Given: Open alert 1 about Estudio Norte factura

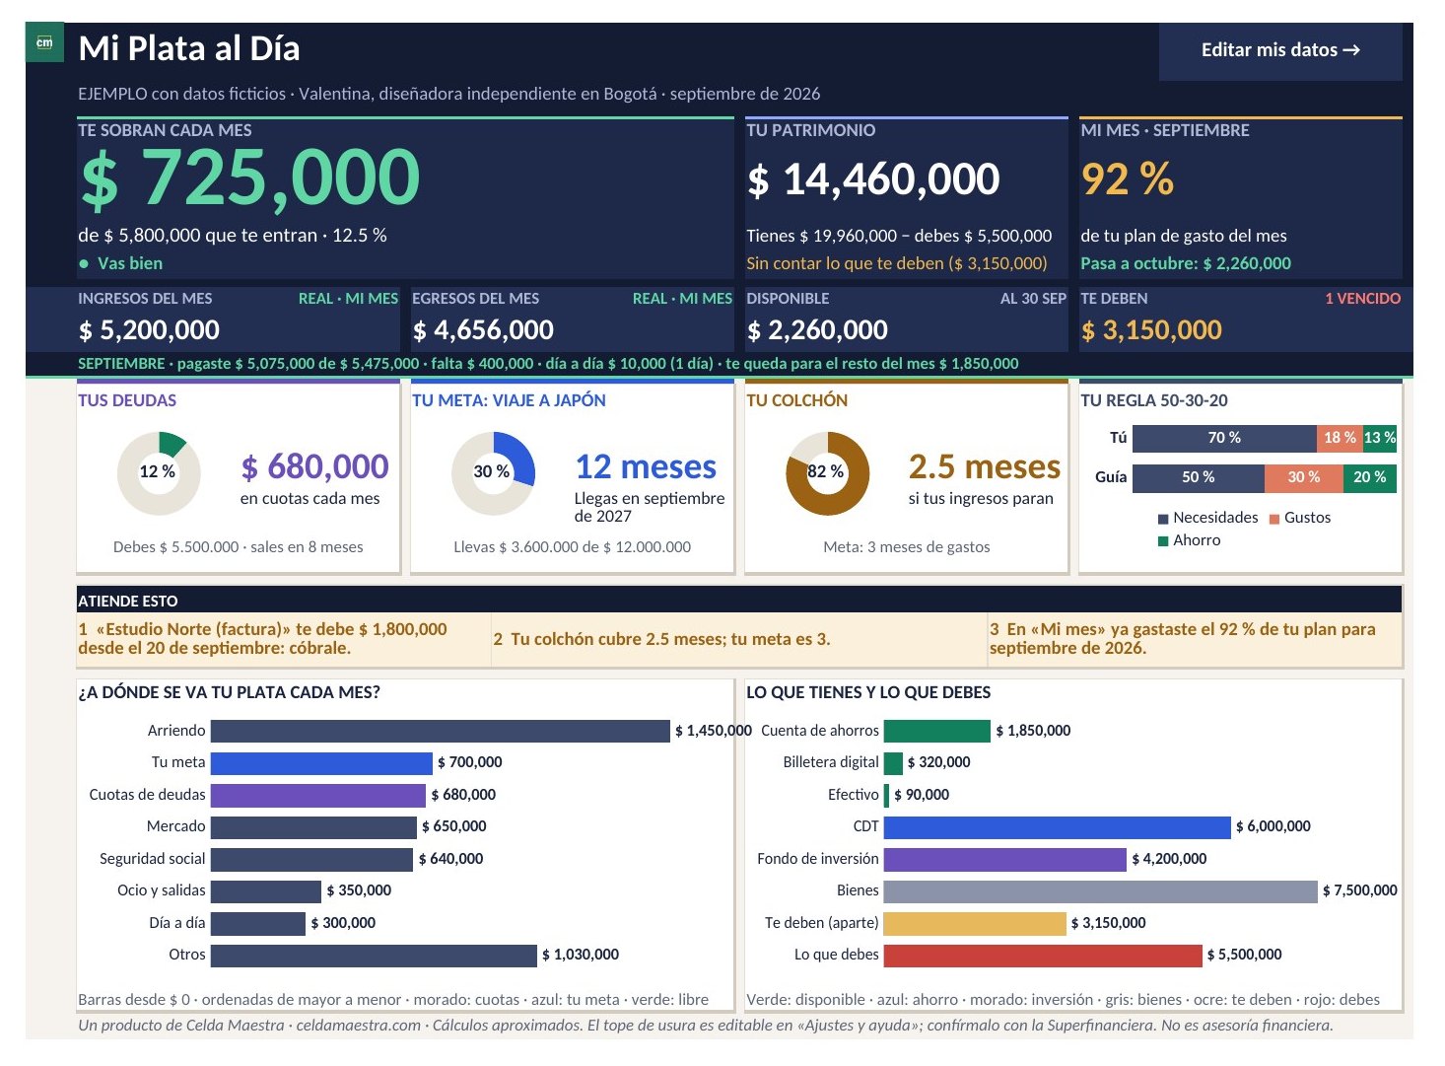Looking at the screenshot, I should [284, 639].
